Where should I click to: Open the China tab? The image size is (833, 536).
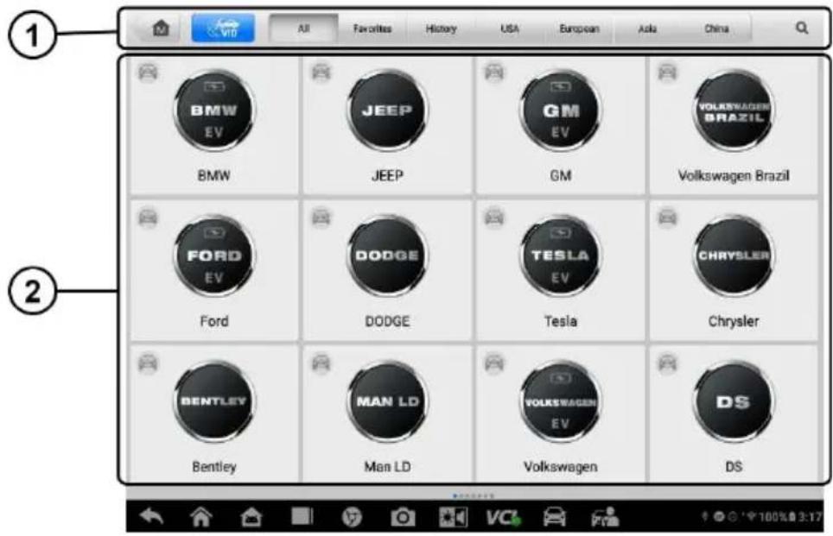[716, 28]
